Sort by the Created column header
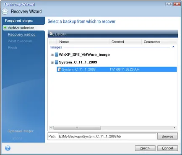The height and width of the screenshot is (155, 182). click(125, 42)
